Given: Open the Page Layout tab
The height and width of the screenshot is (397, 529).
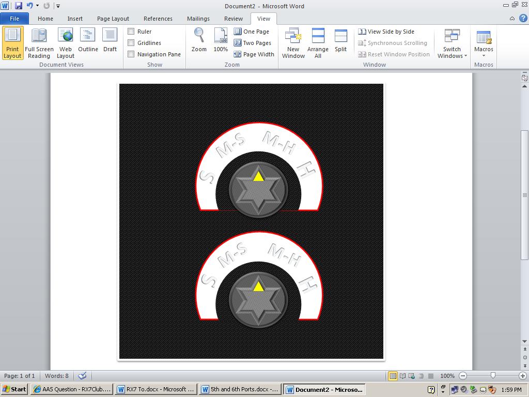Looking at the screenshot, I should (113, 19).
